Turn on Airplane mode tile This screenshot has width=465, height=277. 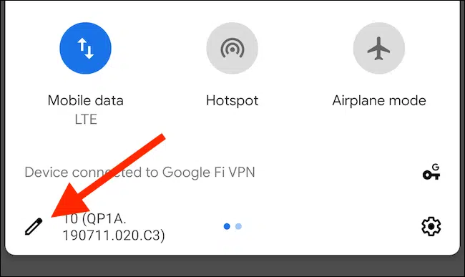click(379, 48)
